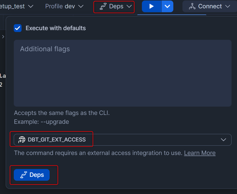This screenshot has width=237, height=194.
Task: Click the globe icon beside DBT_GIT_EXT_ACCESS
Action: [x=22, y=140]
